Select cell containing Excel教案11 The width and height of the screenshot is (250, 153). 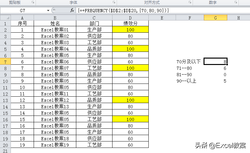(55, 93)
